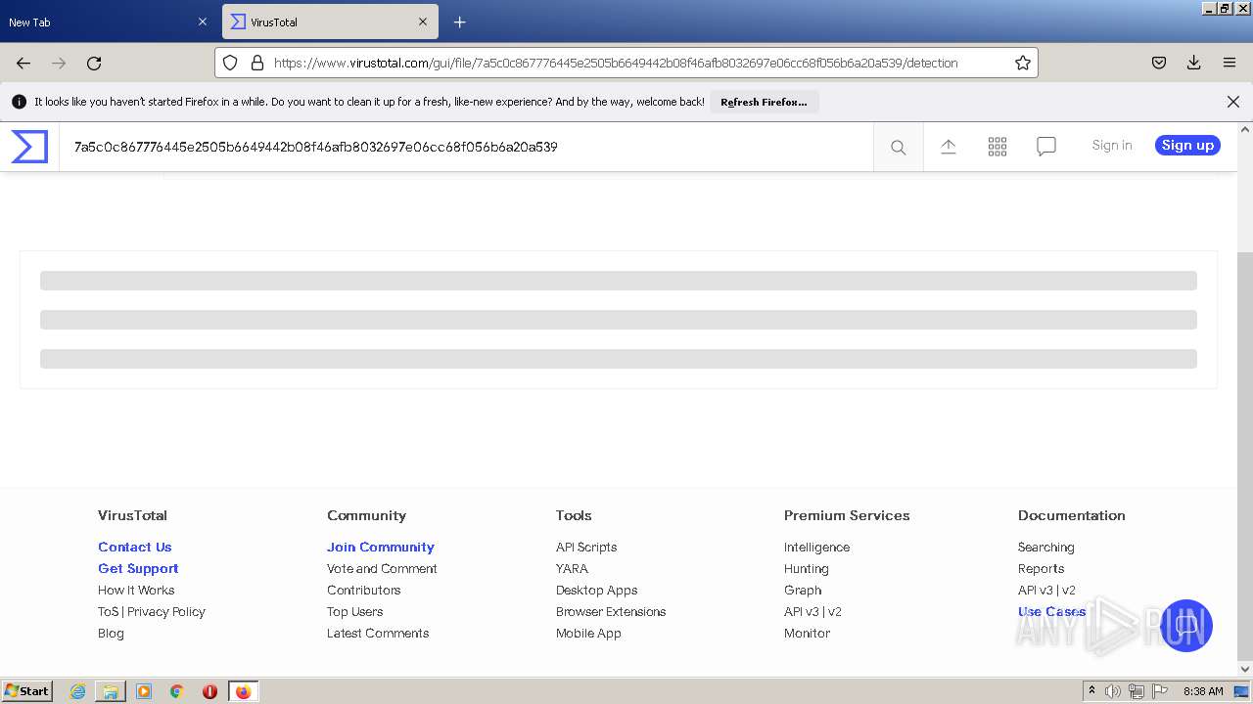
Task: Open the Blog footer link
Action: click(111, 633)
